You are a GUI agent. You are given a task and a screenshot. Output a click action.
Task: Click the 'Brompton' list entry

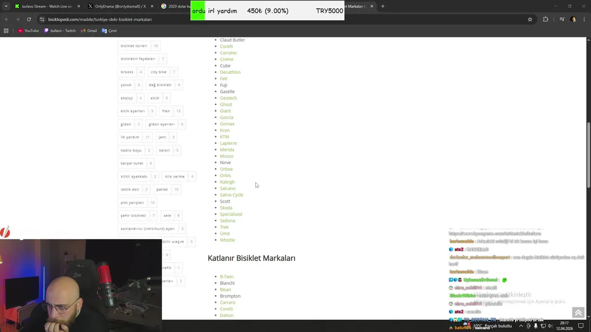tap(230, 296)
